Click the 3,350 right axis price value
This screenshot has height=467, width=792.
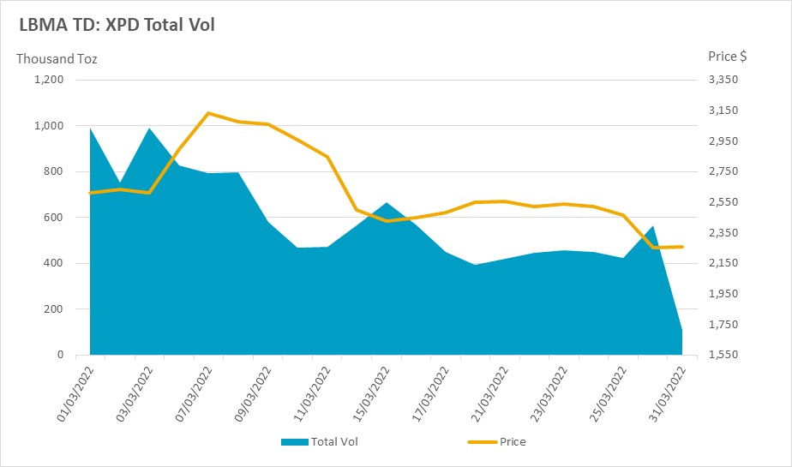point(723,80)
